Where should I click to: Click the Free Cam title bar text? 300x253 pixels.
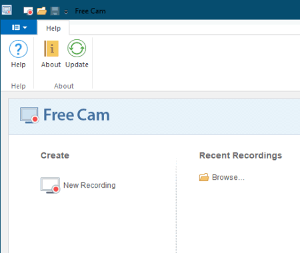pyautogui.click(x=90, y=11)
